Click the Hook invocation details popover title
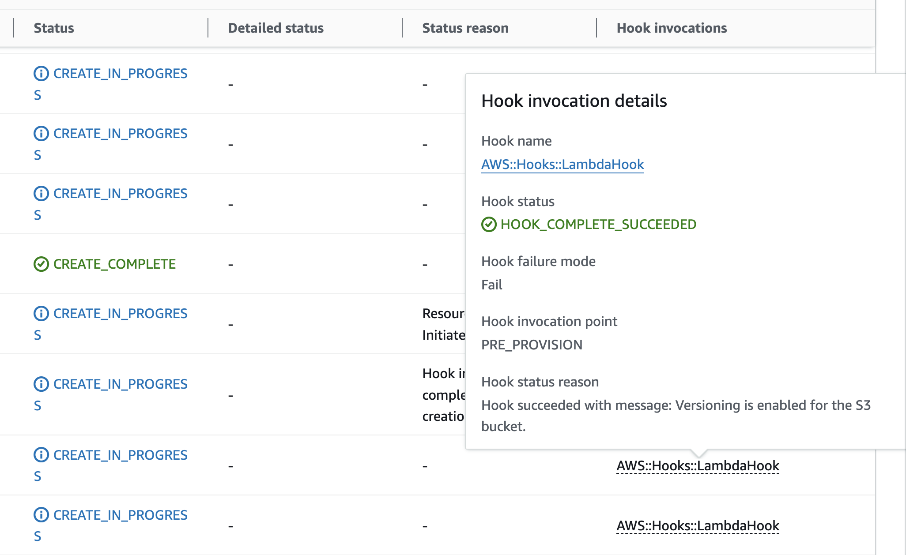Image resolution: width=906 pixels, height=555 pixels. click(574, 101)
